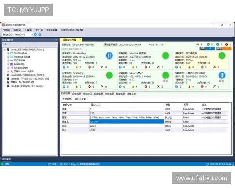Click the green add server plus icon

click(x=5, y=44)
